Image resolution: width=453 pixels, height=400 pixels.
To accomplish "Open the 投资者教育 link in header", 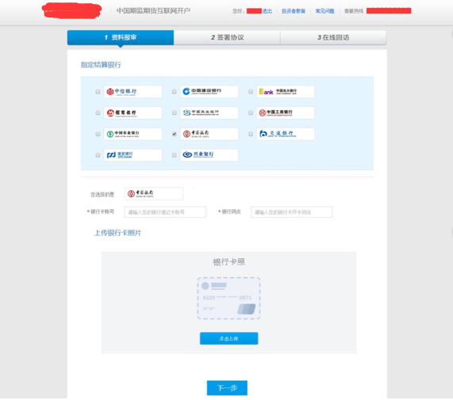I will (294, 11).
